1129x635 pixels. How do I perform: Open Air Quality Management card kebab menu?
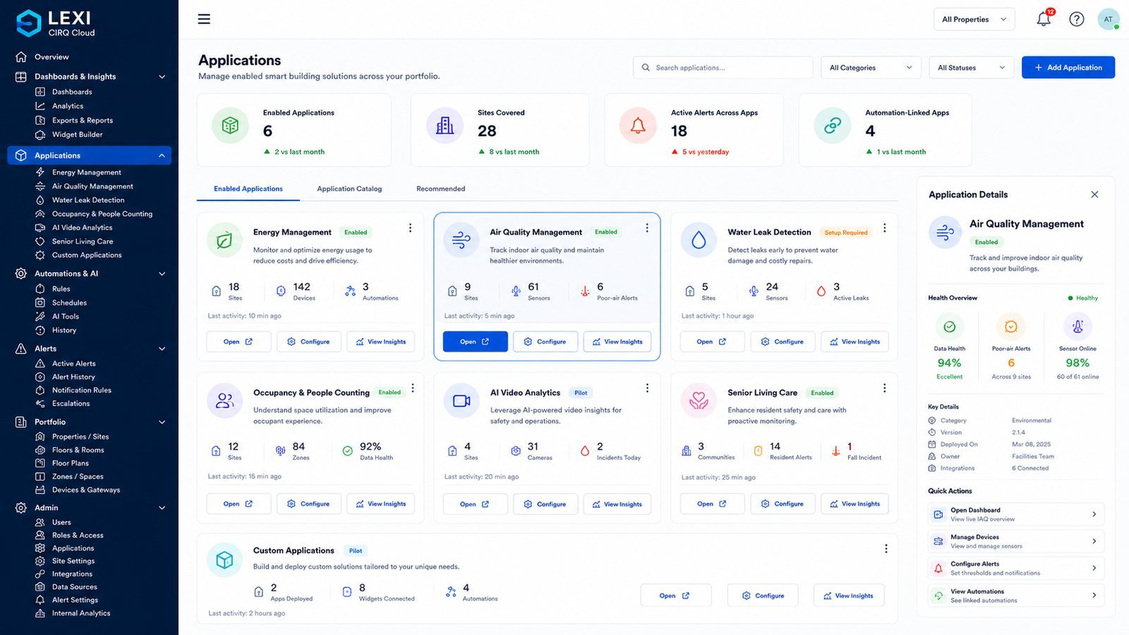pos(647,228)
